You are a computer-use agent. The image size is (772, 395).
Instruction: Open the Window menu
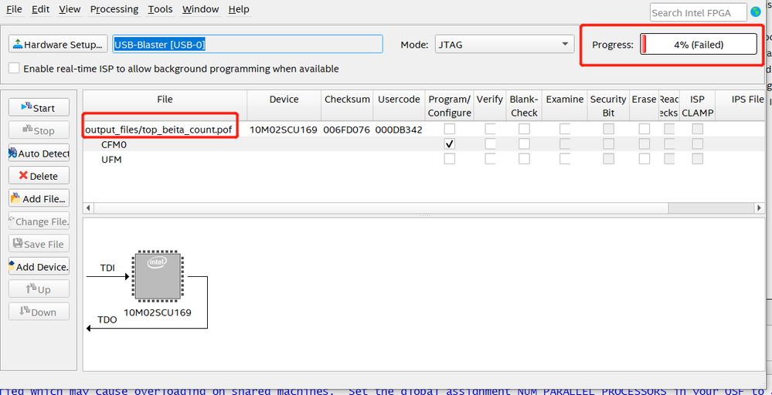(200, 9)
